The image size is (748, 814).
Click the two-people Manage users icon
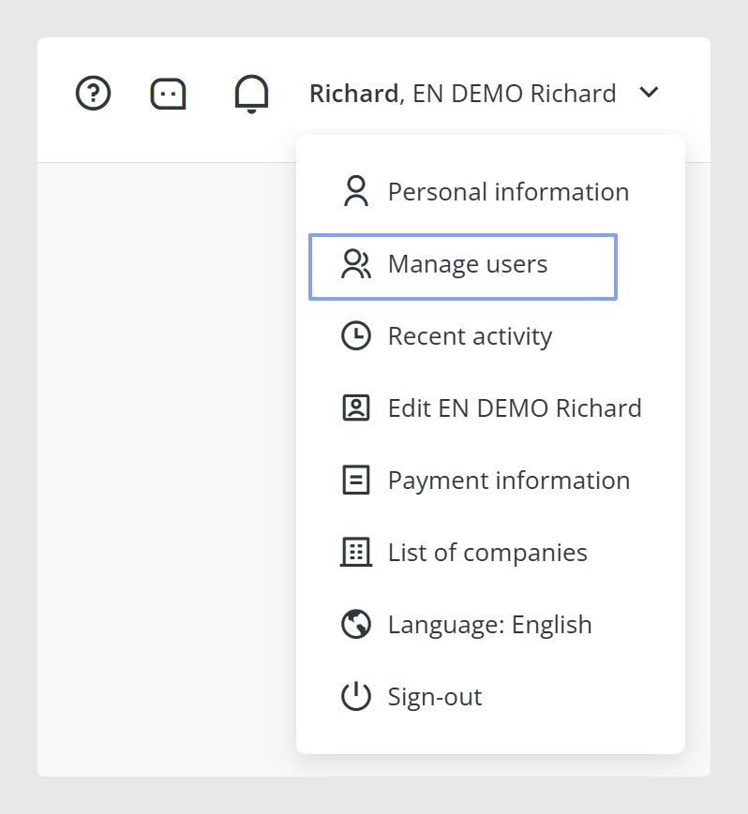coord(356,264)
